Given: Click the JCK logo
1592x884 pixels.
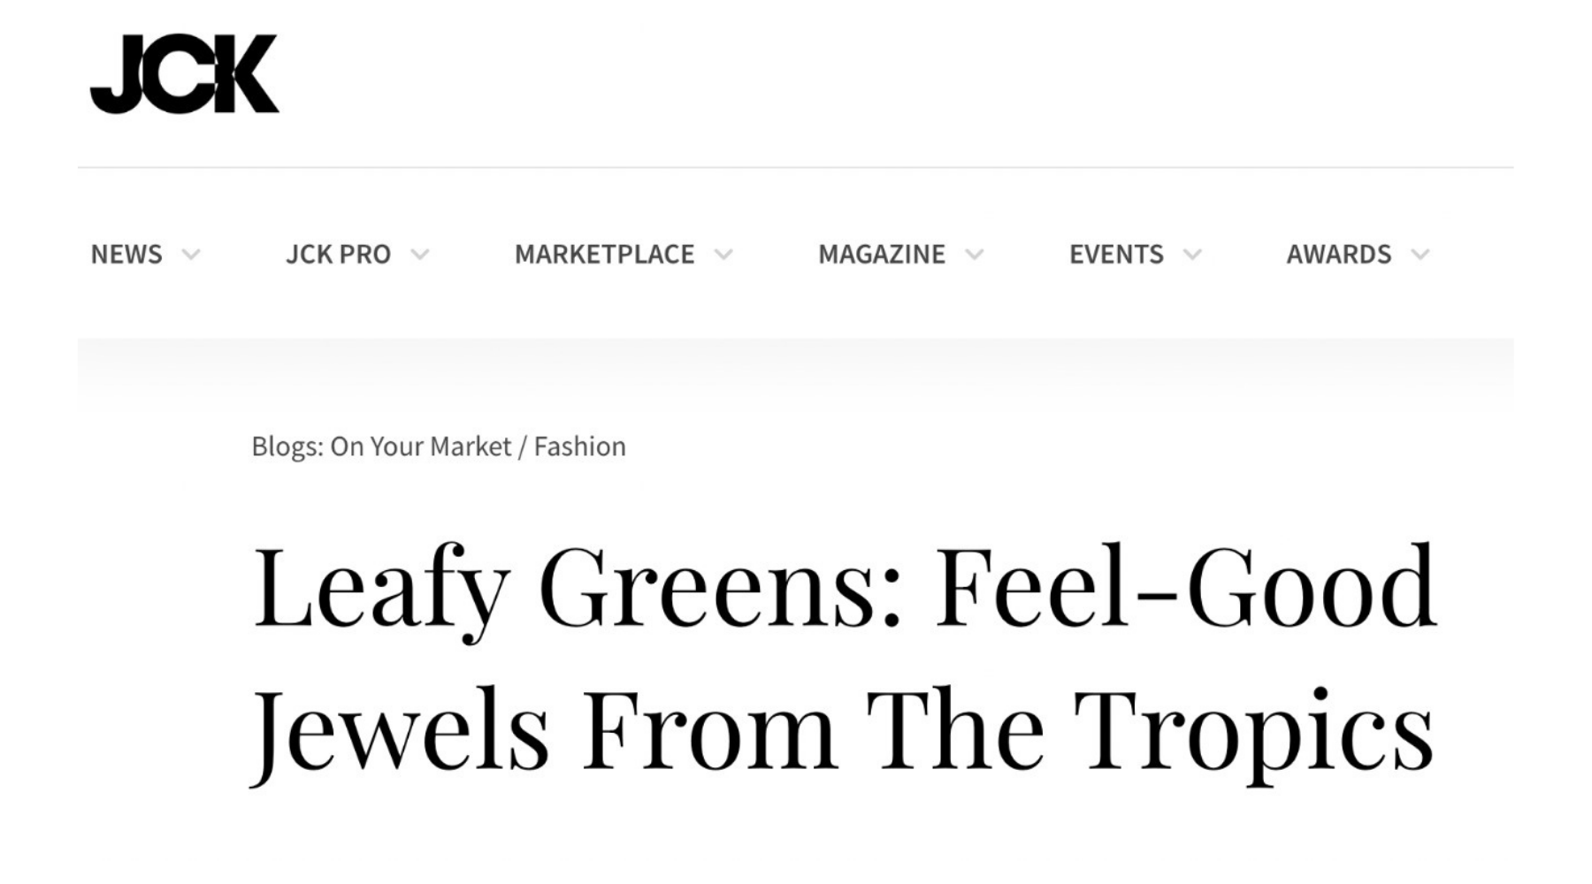Looking at the screenshot, I should pos(184,74).
